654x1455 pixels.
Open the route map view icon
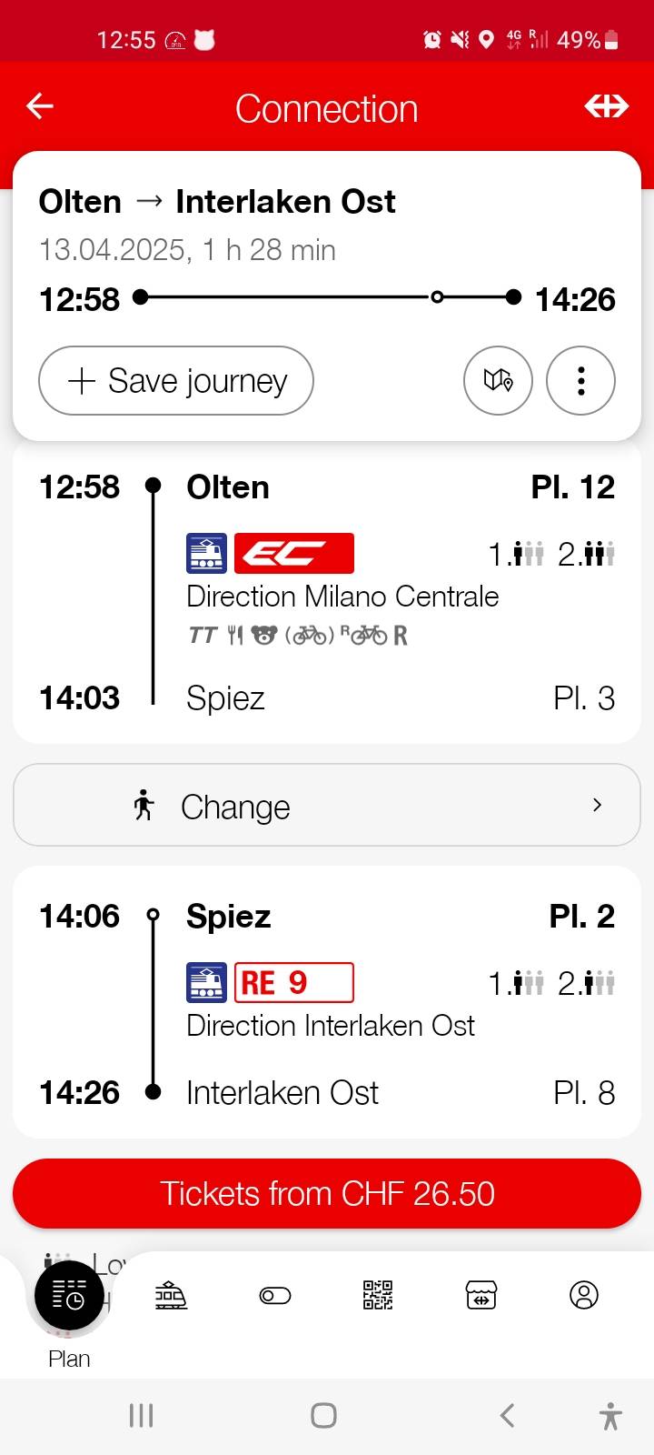pyautogui.click(x=498, y=381)
